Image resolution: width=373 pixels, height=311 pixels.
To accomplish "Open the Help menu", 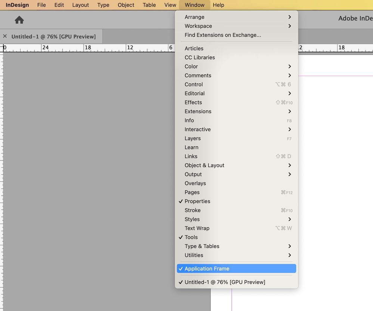I will point(218,5).
